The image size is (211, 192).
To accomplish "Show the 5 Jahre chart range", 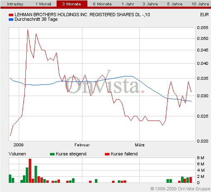I will [x=175, y=4].
